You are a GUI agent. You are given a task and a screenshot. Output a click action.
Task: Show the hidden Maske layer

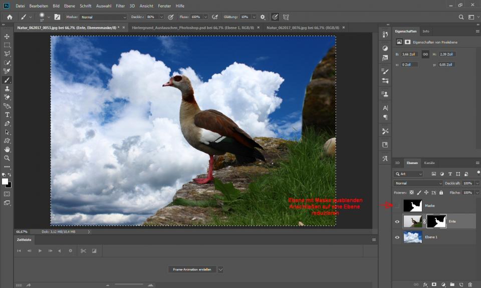click(397, 205)
